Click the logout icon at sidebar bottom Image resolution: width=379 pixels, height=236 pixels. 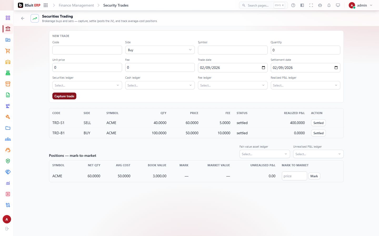click(x=7, y=229)
